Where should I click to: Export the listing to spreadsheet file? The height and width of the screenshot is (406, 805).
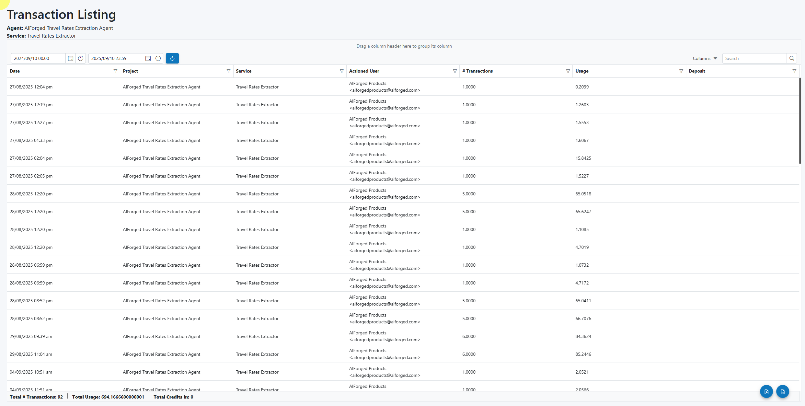coord(783,391)
